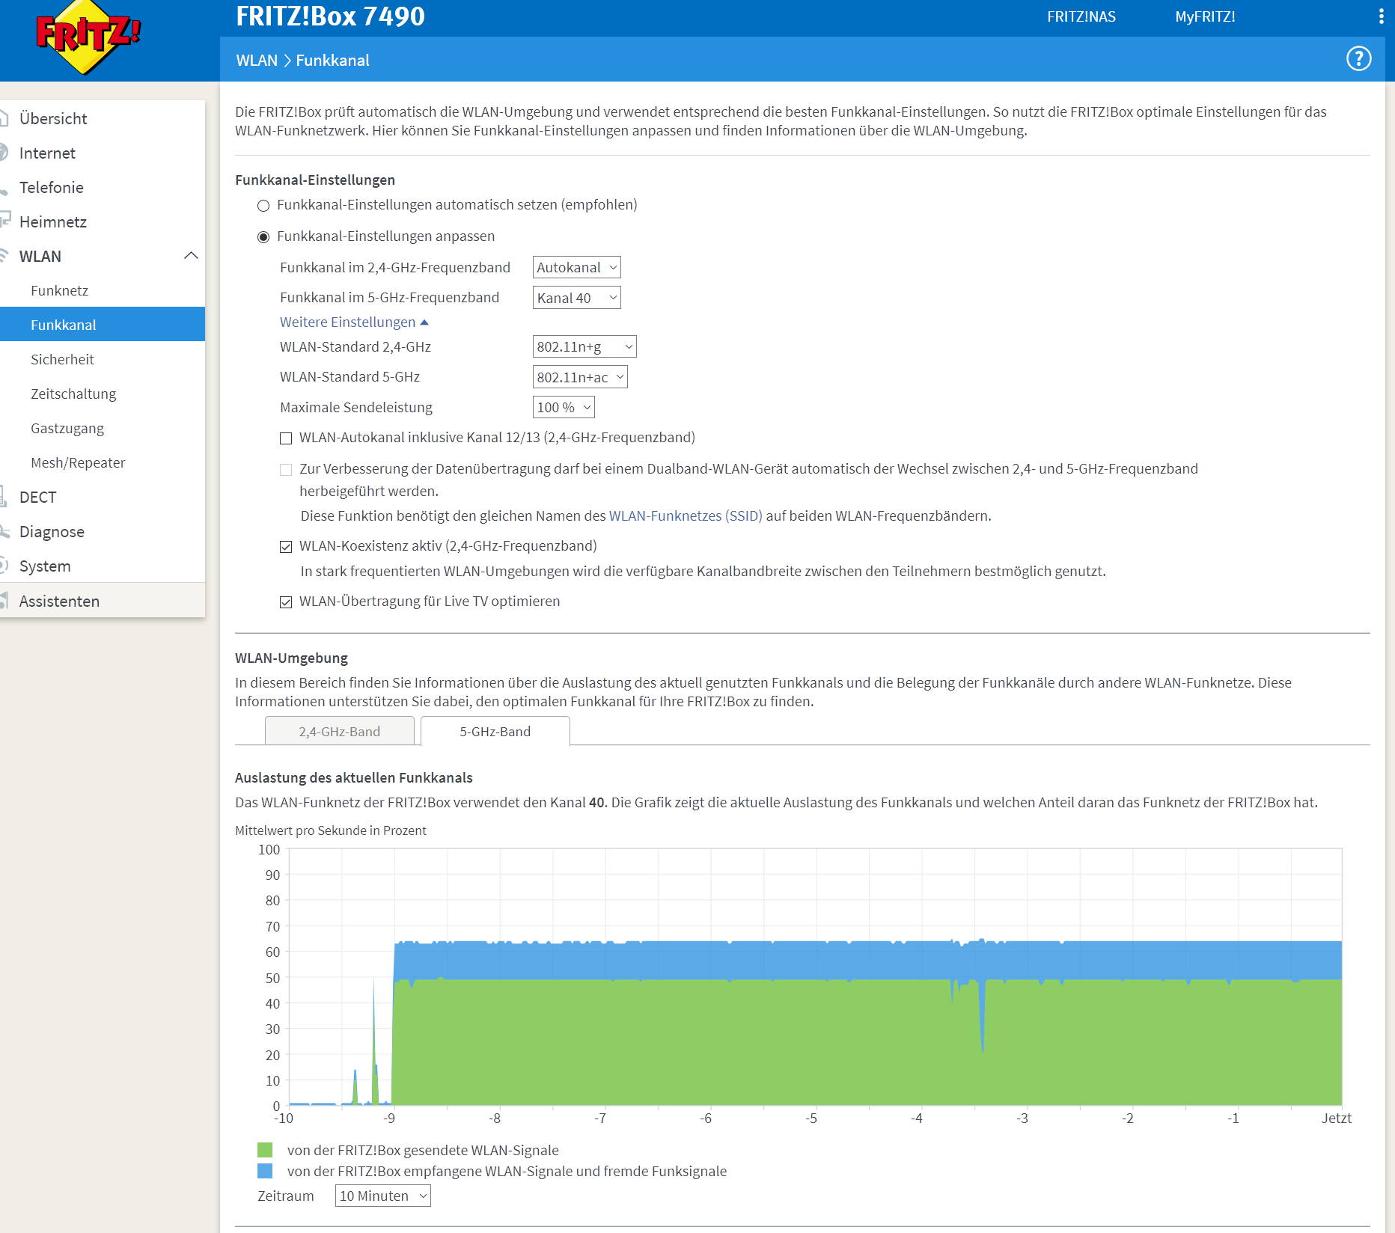1395x1233 pixels.
Task: Uncheck WLAN-Koexistenz aktiv checkbox
Action: (x=286, y=547)
